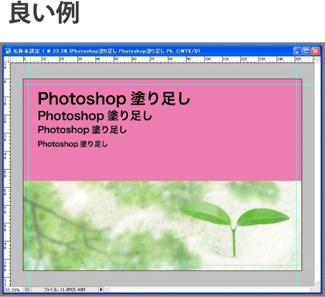Click the smallest "Photoshop 塗り足し" text line
325x297 pixels.
(x=73, y=144)
